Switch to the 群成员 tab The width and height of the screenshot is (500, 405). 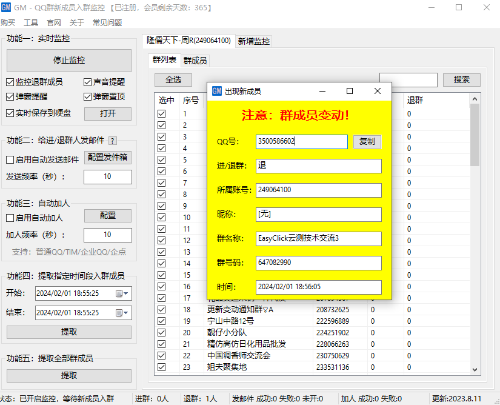195,60
